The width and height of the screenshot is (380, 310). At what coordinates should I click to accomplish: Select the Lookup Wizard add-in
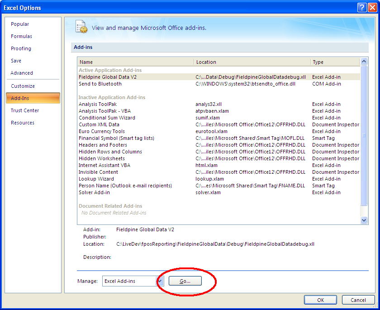pyautogui.click(x=219, y=179)
